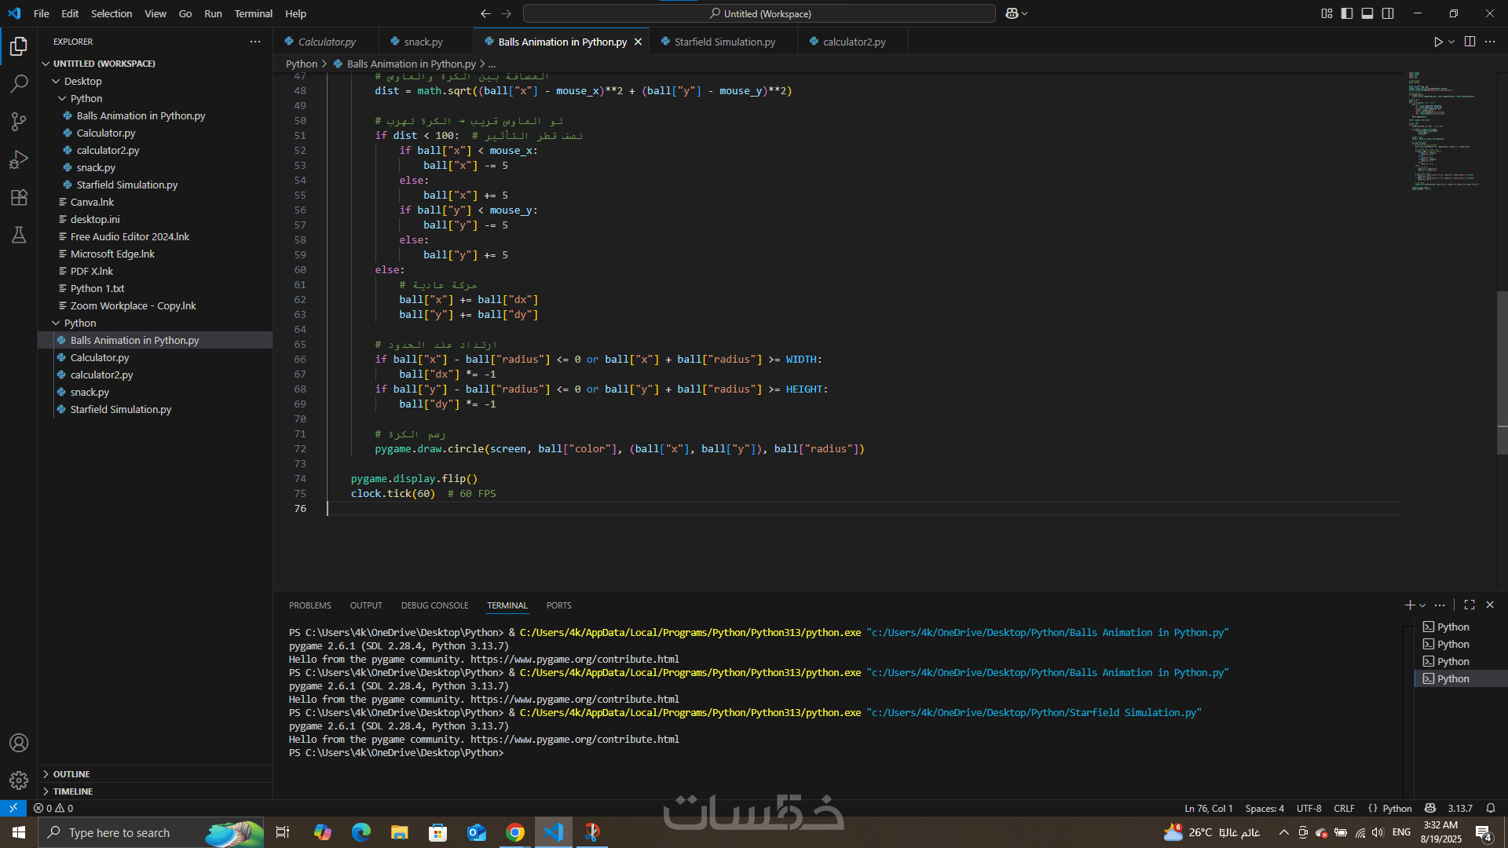This screenshot has height=848, width=1508.
Task: Toggle bottom panel visibility
Action: pos(1367,13)
